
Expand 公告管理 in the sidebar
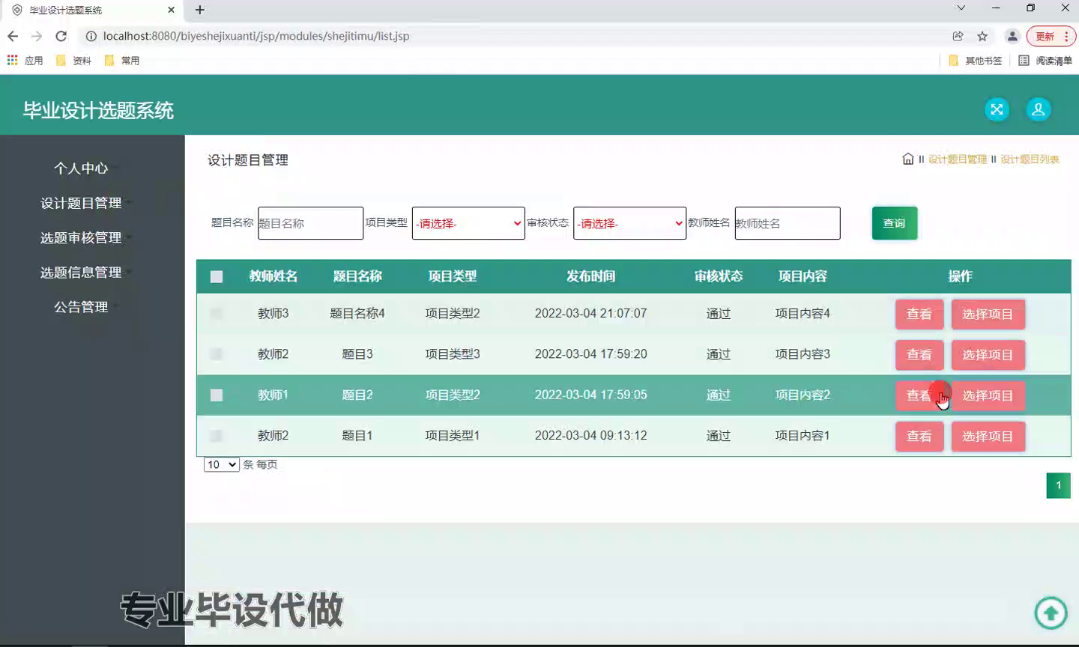(81, 307)
